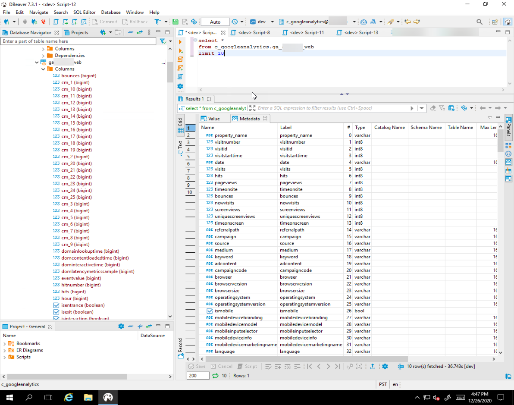This screenshot has width=514, height=405.
Task: Click the Cancel button below the results
Action: click(221, 366)
